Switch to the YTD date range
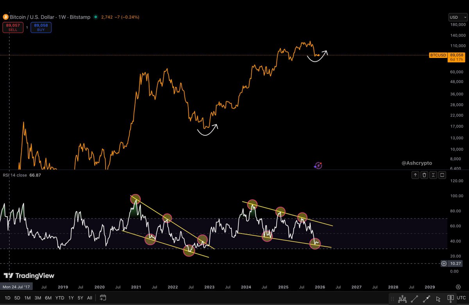Image resolution: width=469 pixels, height=305 pixels. pyautogui.click(x=59, y=298)
